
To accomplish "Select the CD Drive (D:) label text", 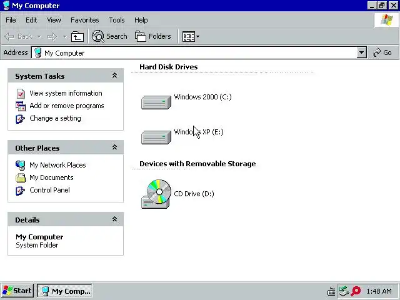I will 194,194.
